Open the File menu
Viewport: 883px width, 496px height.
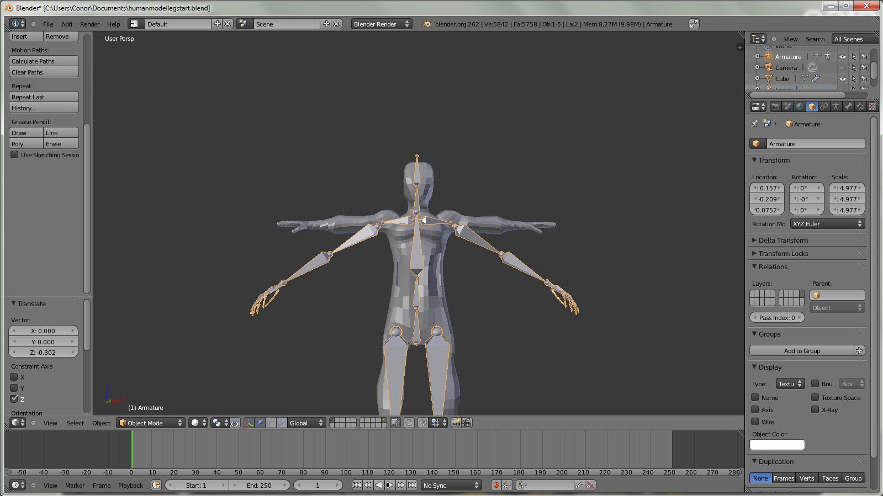(48, 24)
